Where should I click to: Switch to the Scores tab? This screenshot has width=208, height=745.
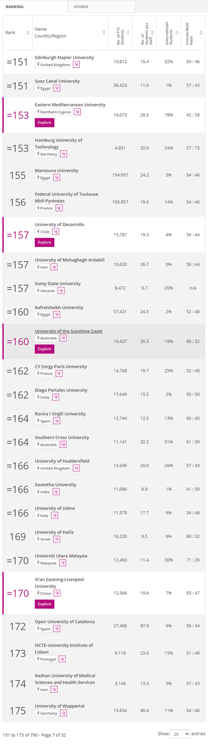(x=101, y=7)
